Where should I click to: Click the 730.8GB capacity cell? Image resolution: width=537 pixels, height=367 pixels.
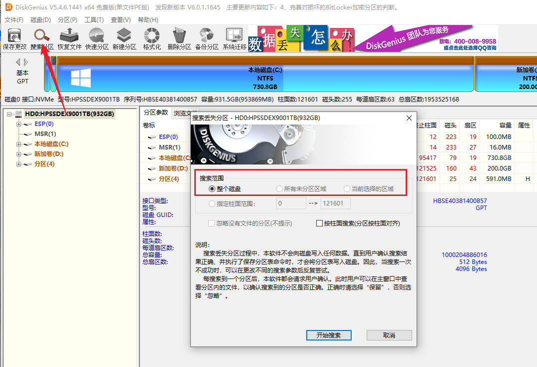[500, 158]
